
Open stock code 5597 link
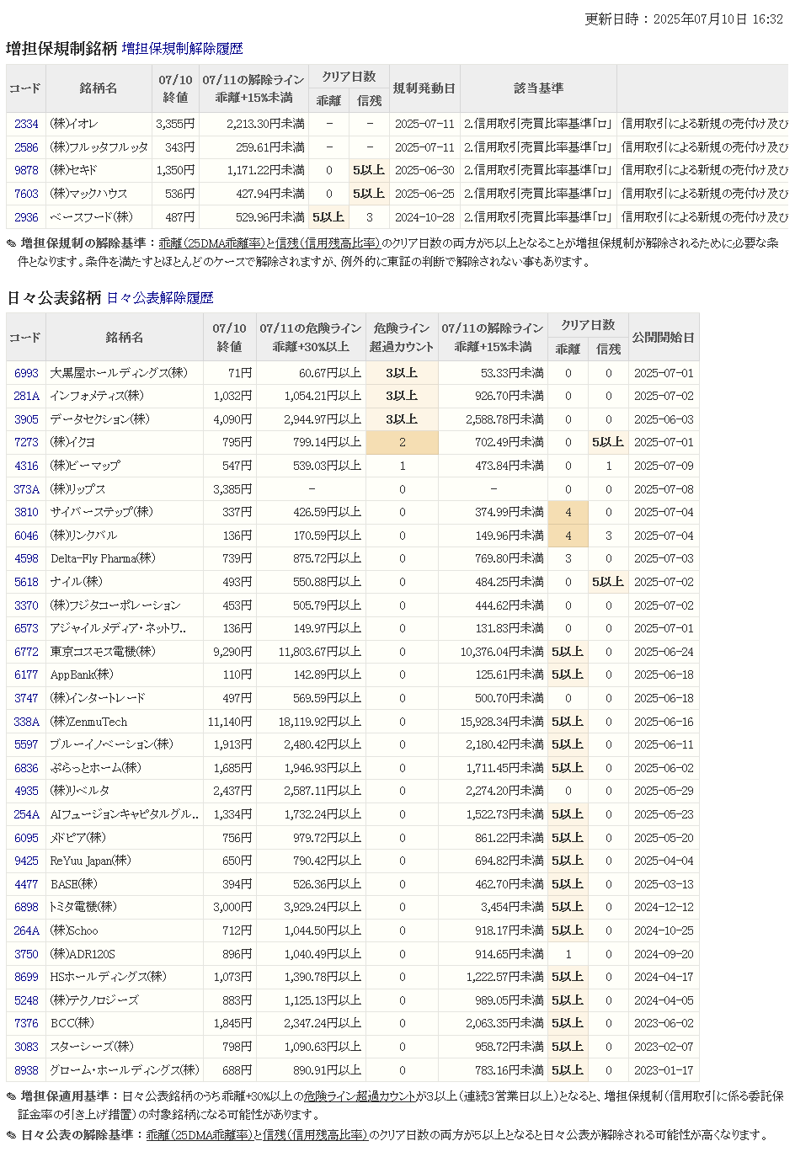click(26, 744)
